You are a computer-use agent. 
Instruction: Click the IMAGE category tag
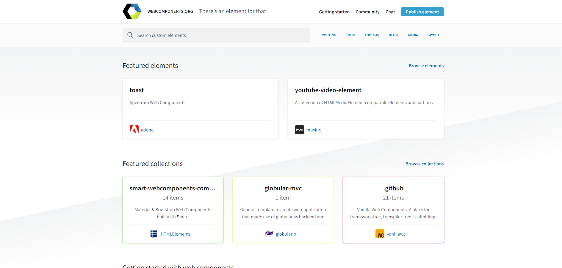coord(393,35)
